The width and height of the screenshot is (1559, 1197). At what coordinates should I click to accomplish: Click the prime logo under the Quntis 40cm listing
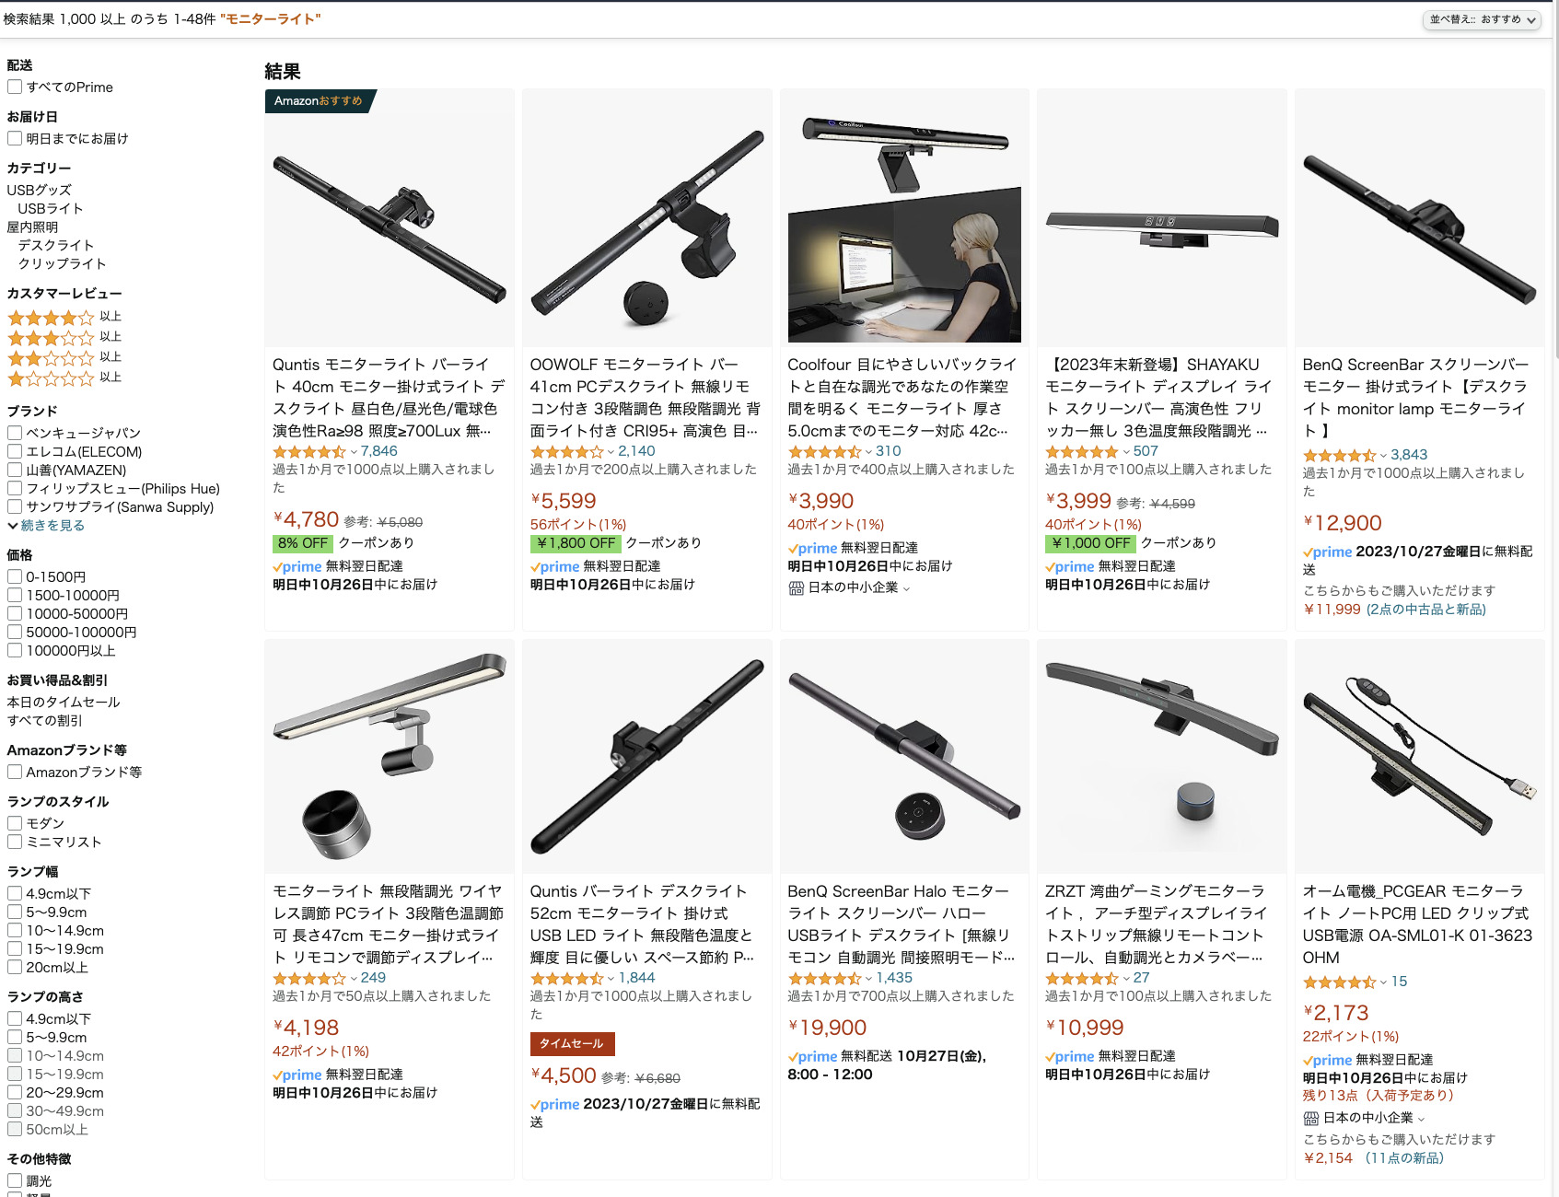[x=297, y=566]
